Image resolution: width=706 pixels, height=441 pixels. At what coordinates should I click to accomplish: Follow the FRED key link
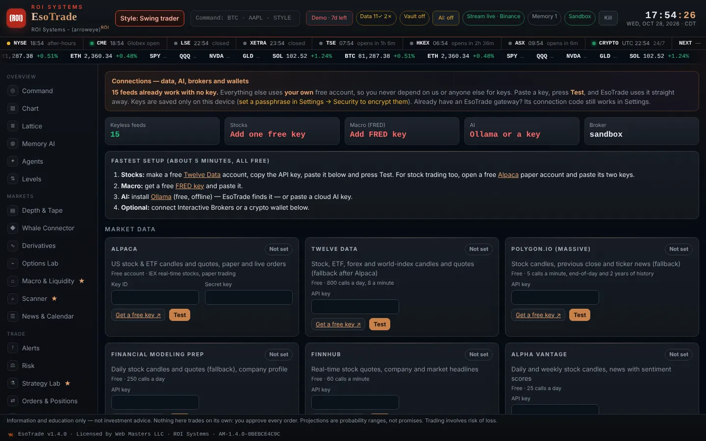(190, 186)
